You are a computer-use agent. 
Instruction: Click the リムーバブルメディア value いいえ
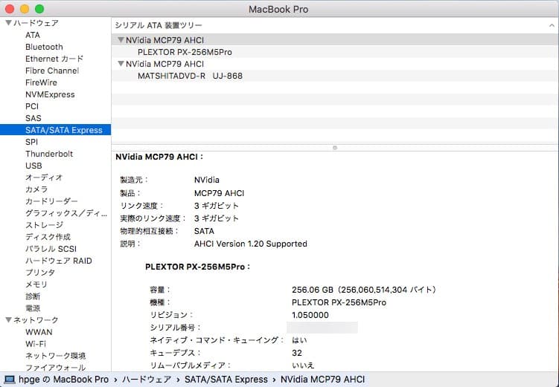pyautogui.click(x=303, y=365)
